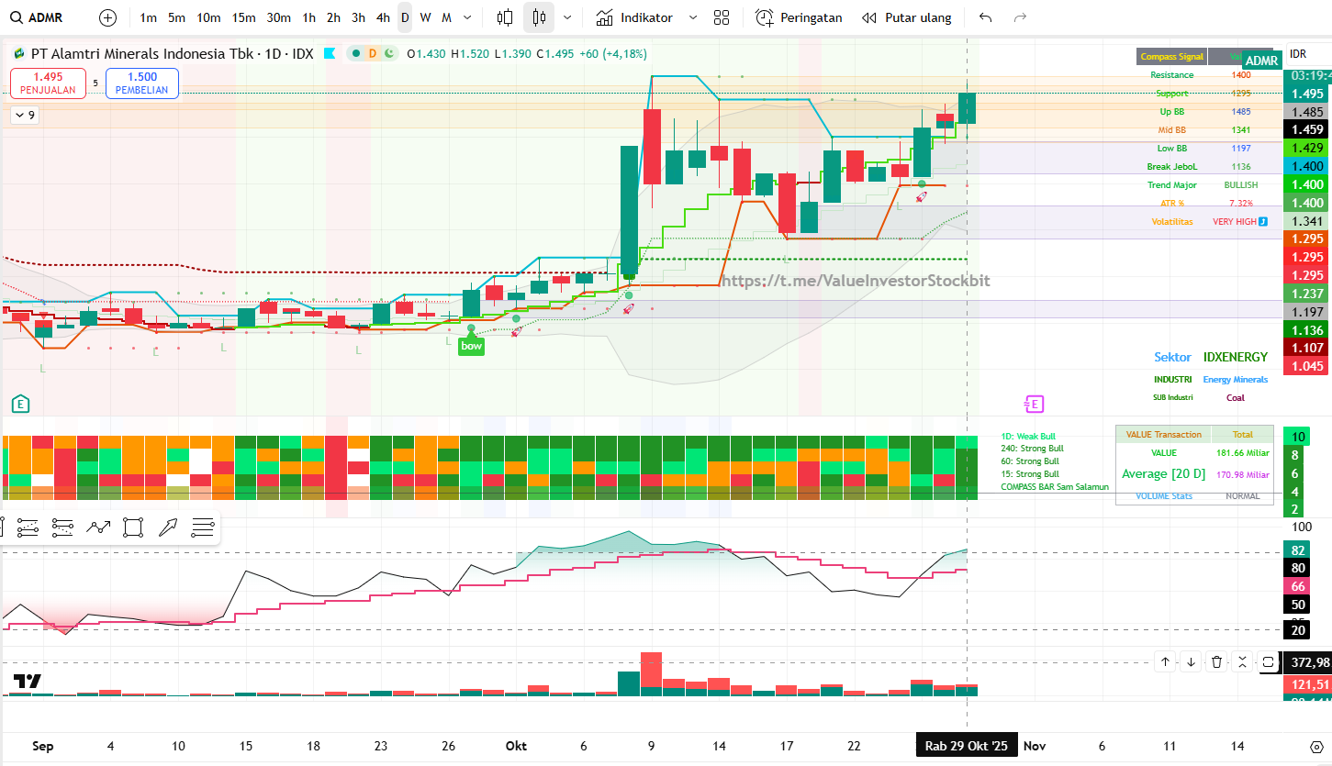This screenshot has height=766, width=1332.
Task: Maximize the volume pane
Action: click(1268, 661)
